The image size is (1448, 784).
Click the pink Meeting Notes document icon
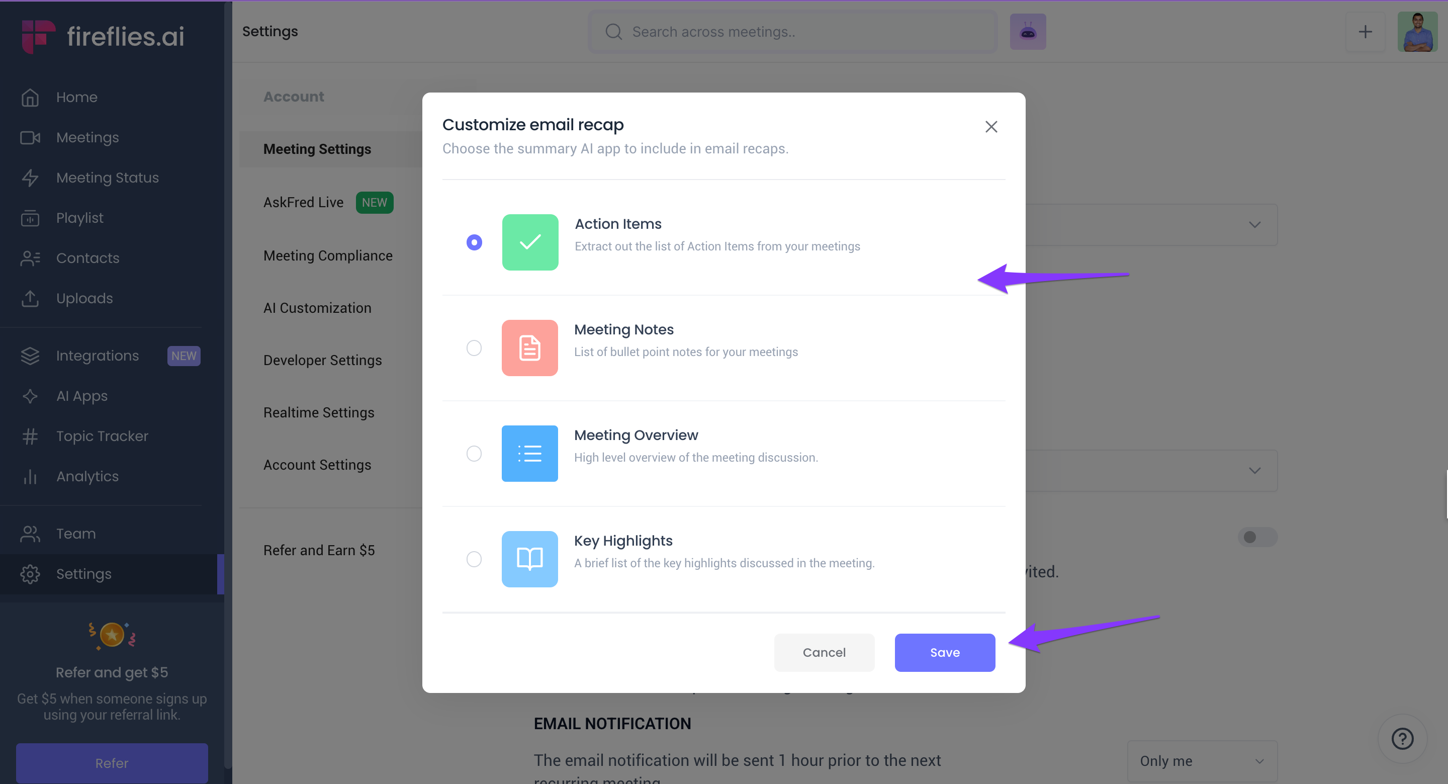point(529,347)
